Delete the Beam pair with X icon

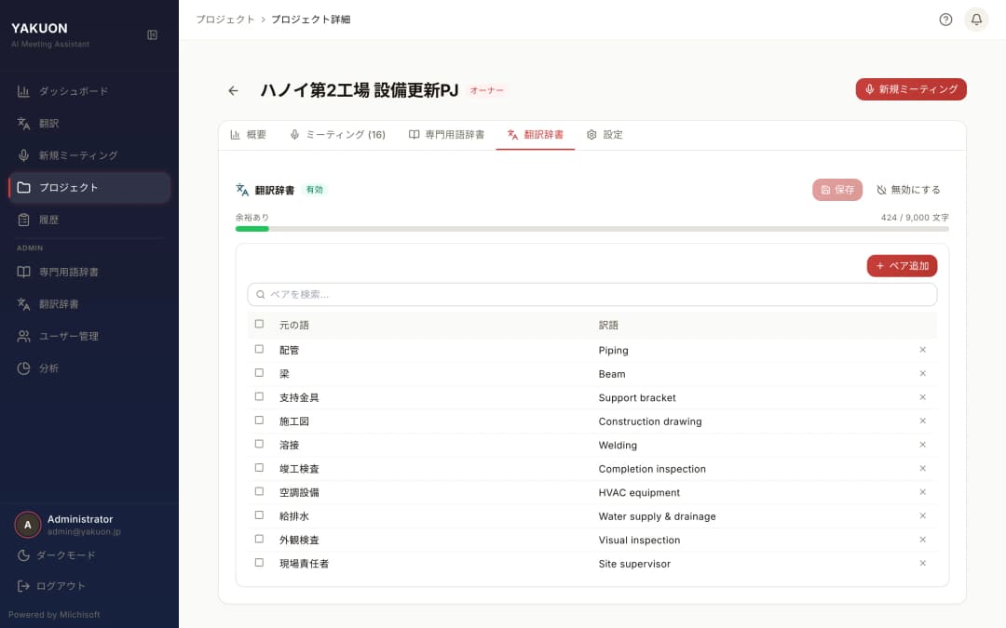click(922, 374)
